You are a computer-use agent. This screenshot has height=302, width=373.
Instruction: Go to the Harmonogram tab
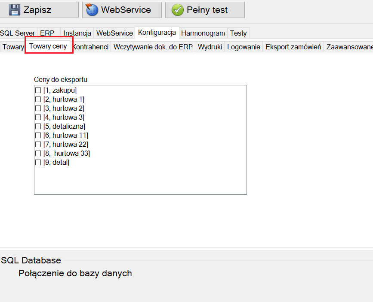pos(203,33)
